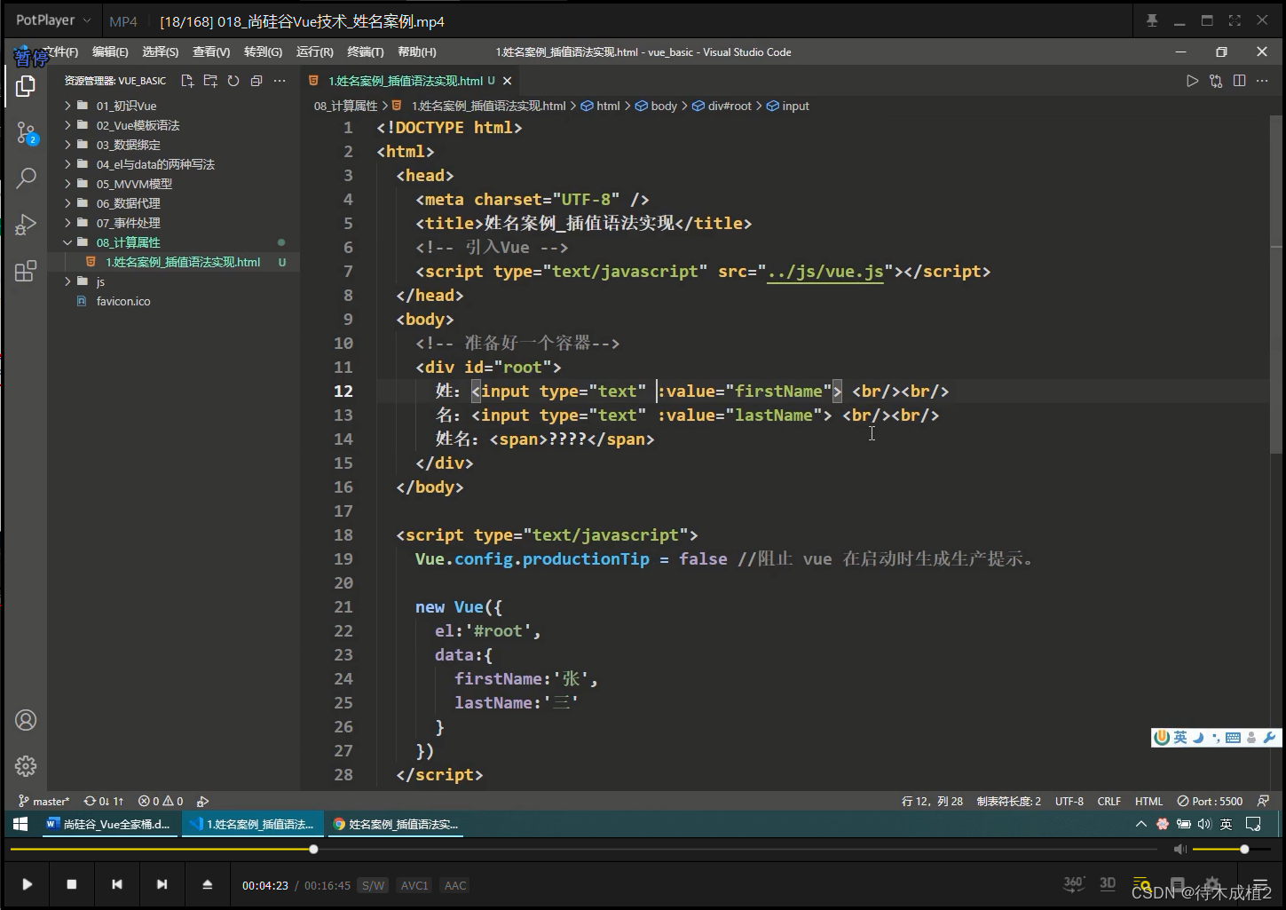Mute PotPlayer volume speaker icon
Image resolution: width=1286 pixels, height=910 pixels.
pos(1179,850)
